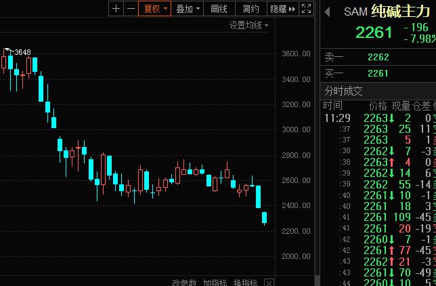This screenshot has width=436, height=286.
Task: Select trade row with volume 109
Action: click(x=379, y=218)
